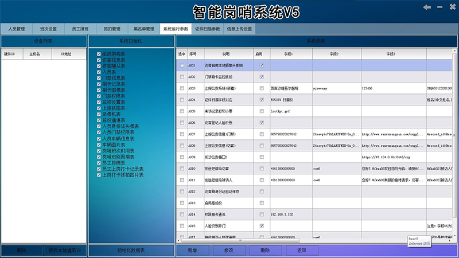The image size is (459, 258).
Task: Click the back arrow icon in title bar
Action: click(427, 7)
